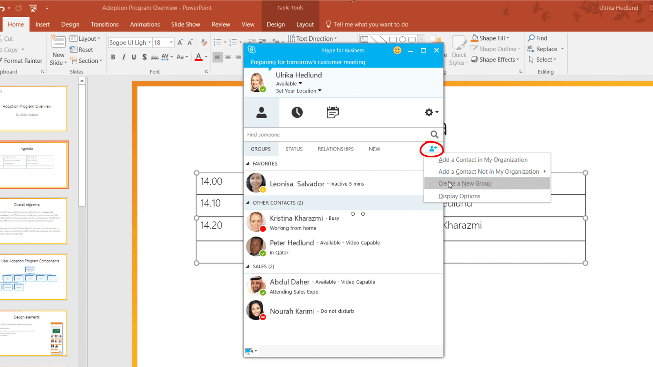Select Create a New Group menu item
653x367 pixels.
tap(465, 183)
